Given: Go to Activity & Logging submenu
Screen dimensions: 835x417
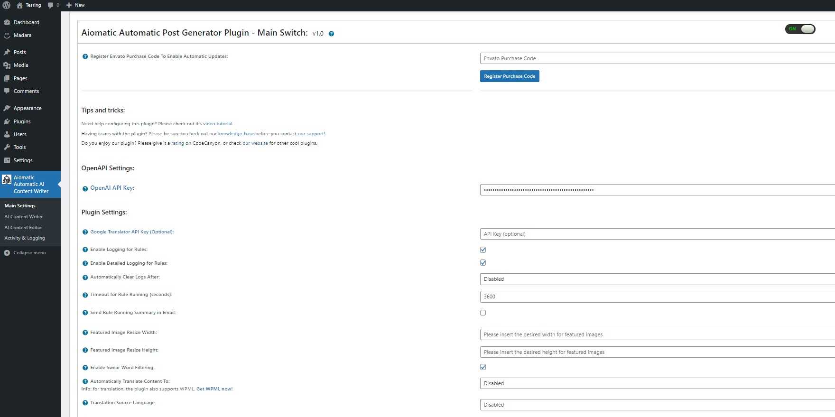Looking at the screenshot, I should (25, 238).
